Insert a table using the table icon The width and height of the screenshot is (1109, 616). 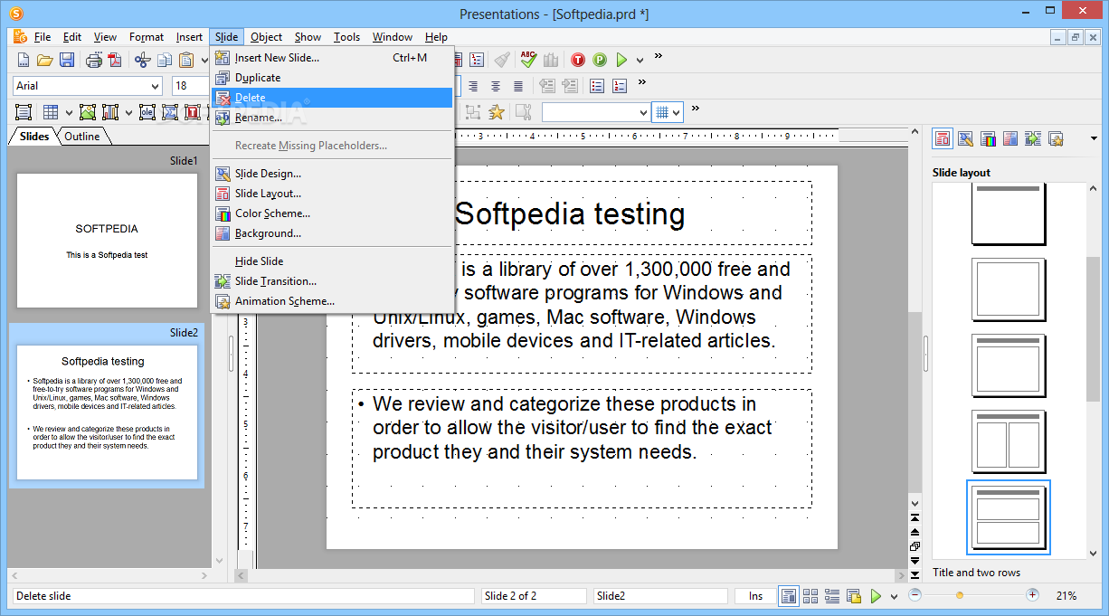pyautogui.click(x=51, y=112)
